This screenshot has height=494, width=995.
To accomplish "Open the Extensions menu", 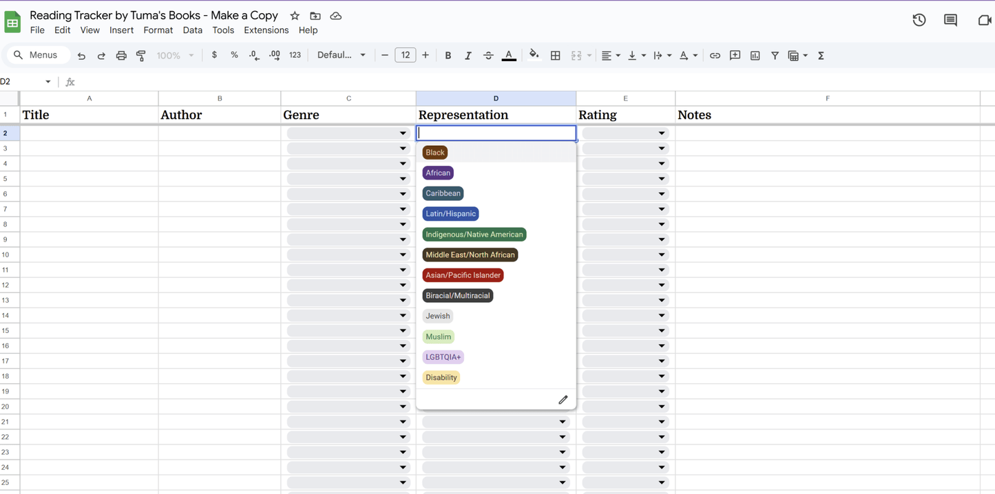I will click(x=266, y=30).
